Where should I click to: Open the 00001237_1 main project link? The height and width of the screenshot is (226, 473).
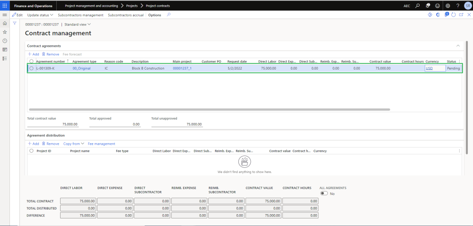click(x=182, y=68)
